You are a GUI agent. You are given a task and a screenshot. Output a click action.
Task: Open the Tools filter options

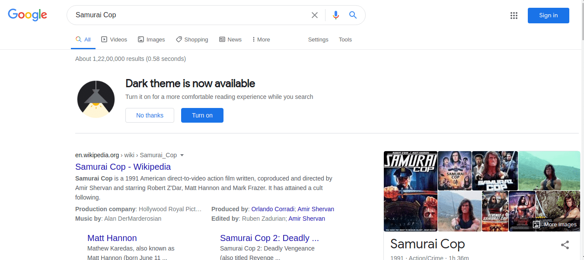(x=345, y=39)
